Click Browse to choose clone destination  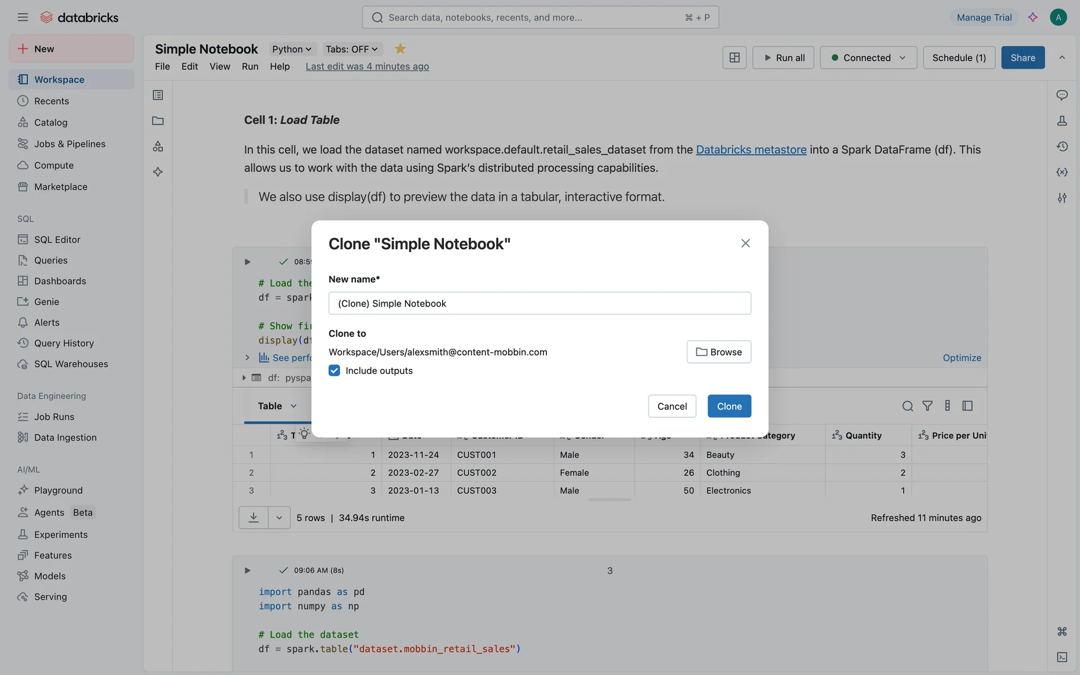(x=718, y=352)
